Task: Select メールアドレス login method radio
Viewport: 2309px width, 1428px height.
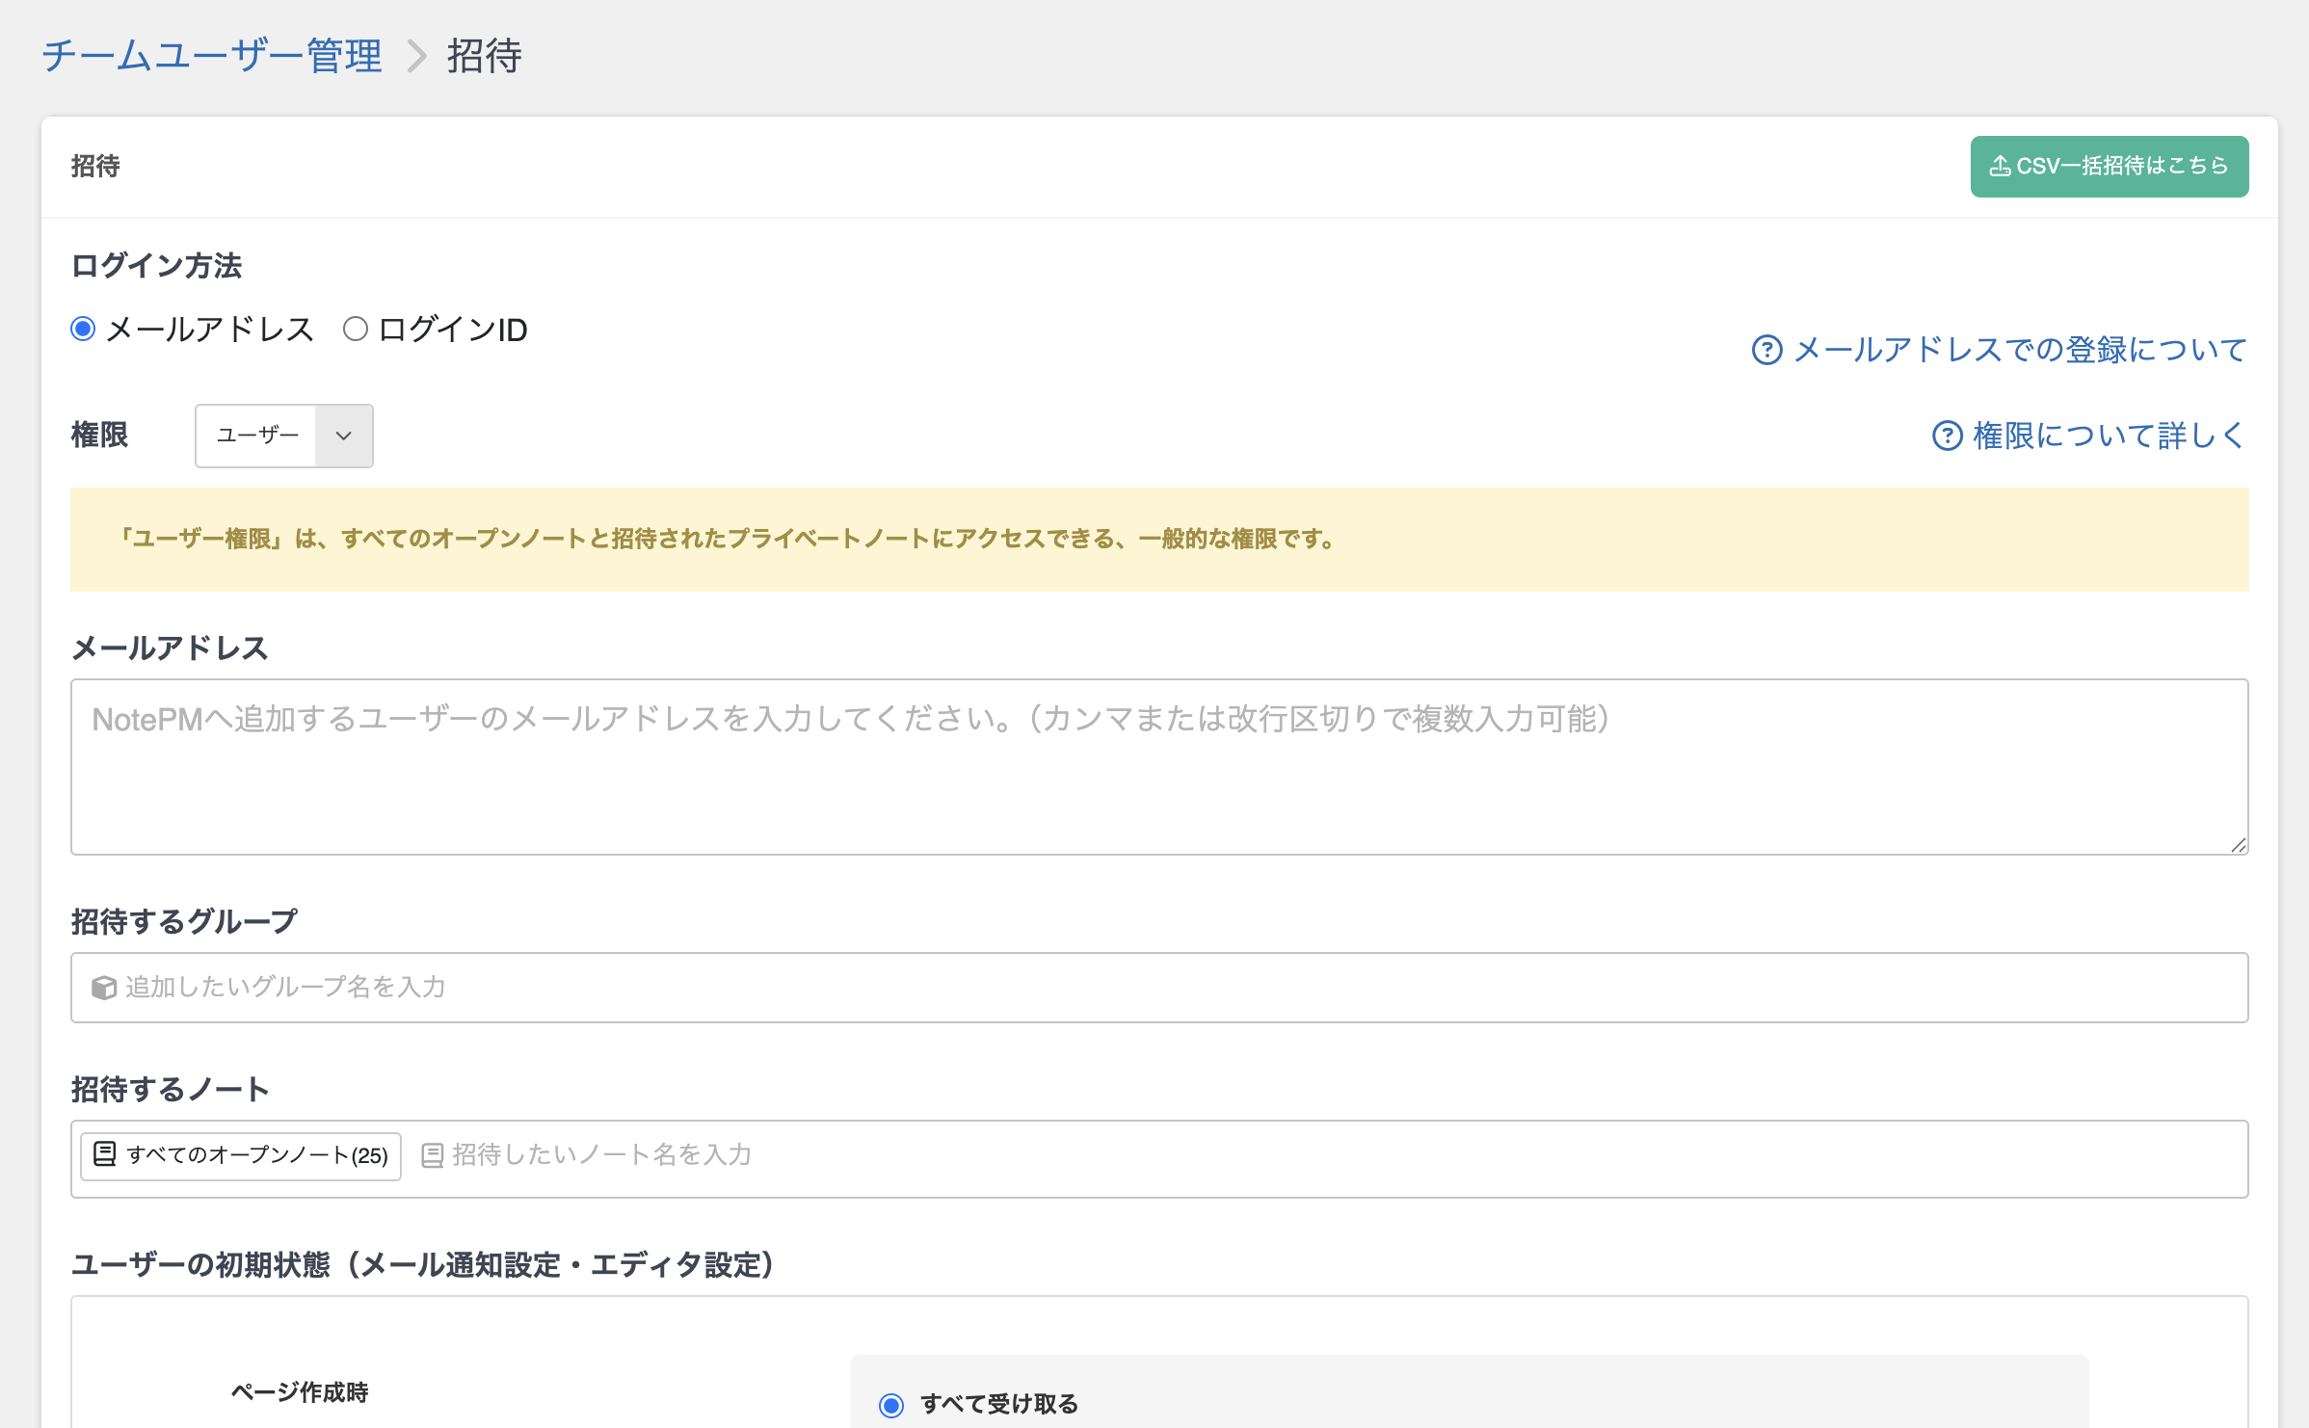Action: [84, 330]
